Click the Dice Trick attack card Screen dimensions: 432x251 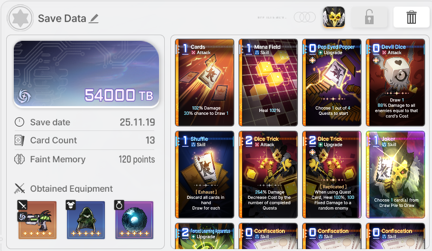coord(268,175)
